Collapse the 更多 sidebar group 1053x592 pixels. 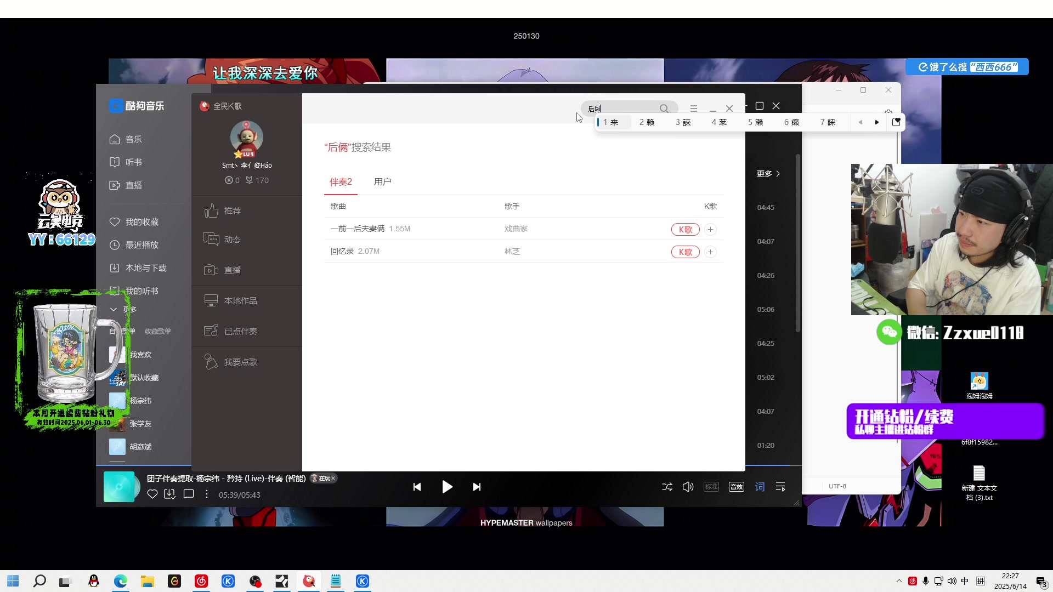[123, 309]
